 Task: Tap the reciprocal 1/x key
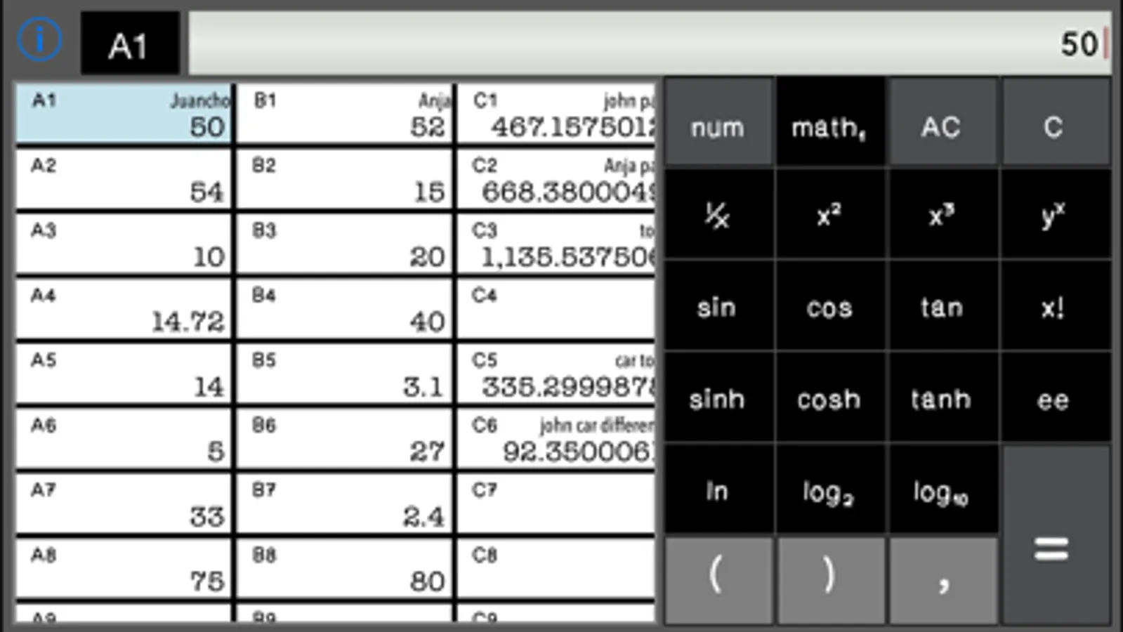(718, 214)
